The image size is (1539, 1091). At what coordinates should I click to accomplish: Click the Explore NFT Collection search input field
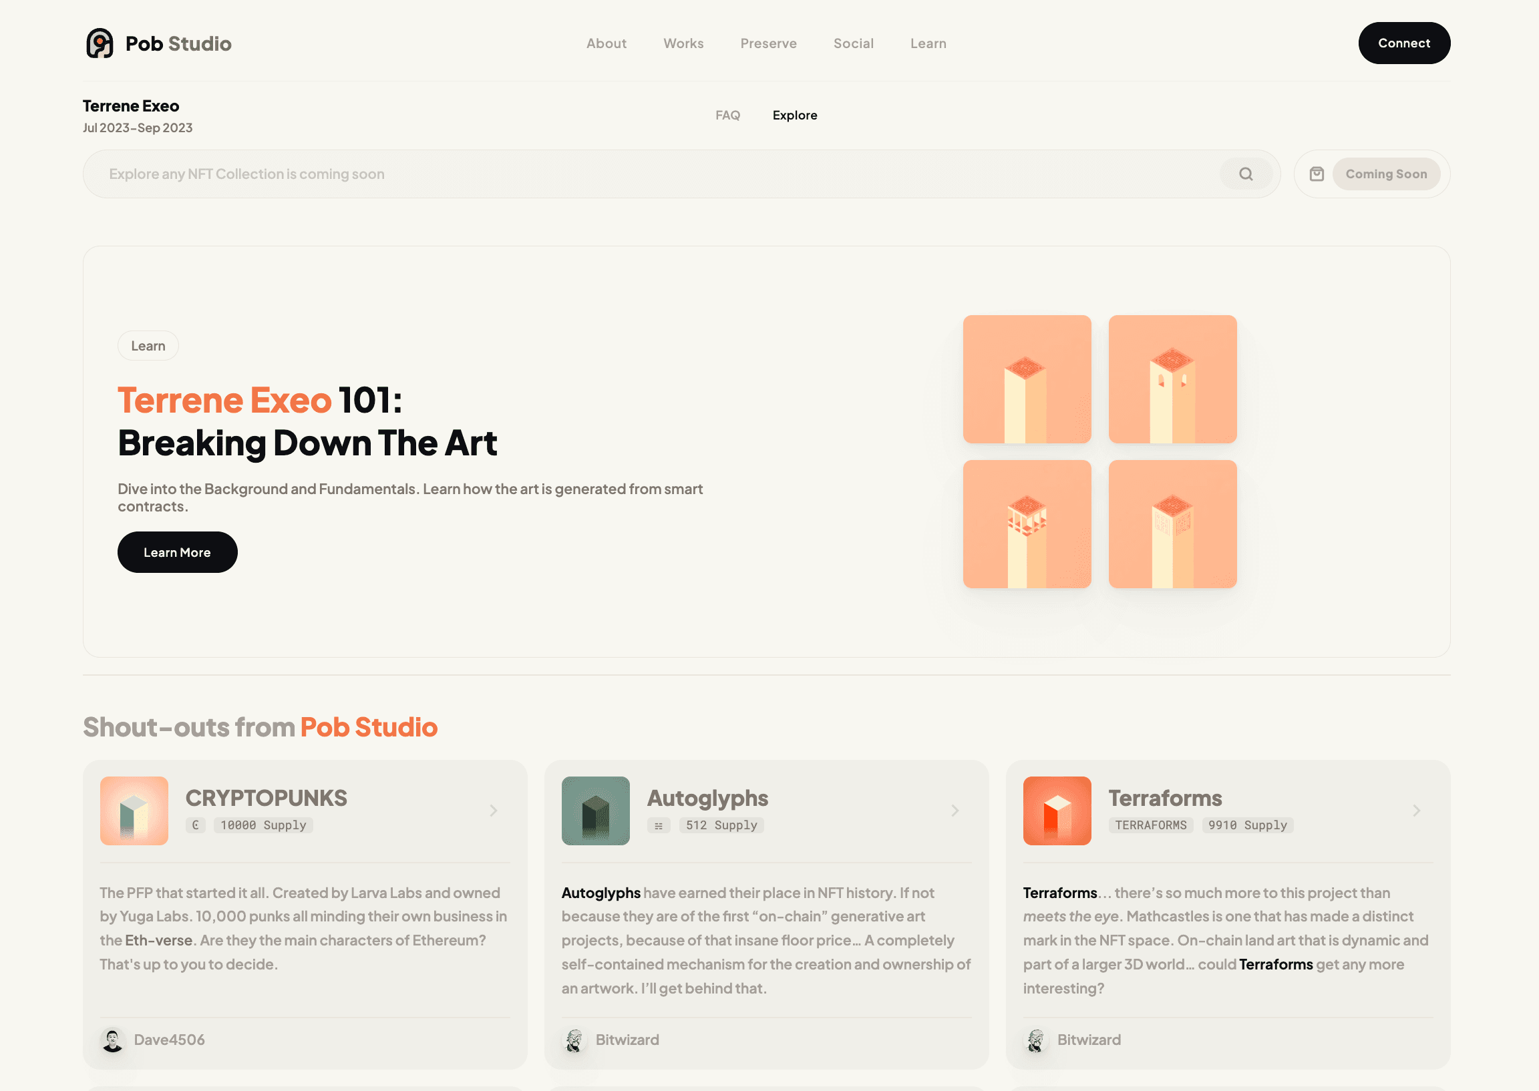[x=680, y=174]
